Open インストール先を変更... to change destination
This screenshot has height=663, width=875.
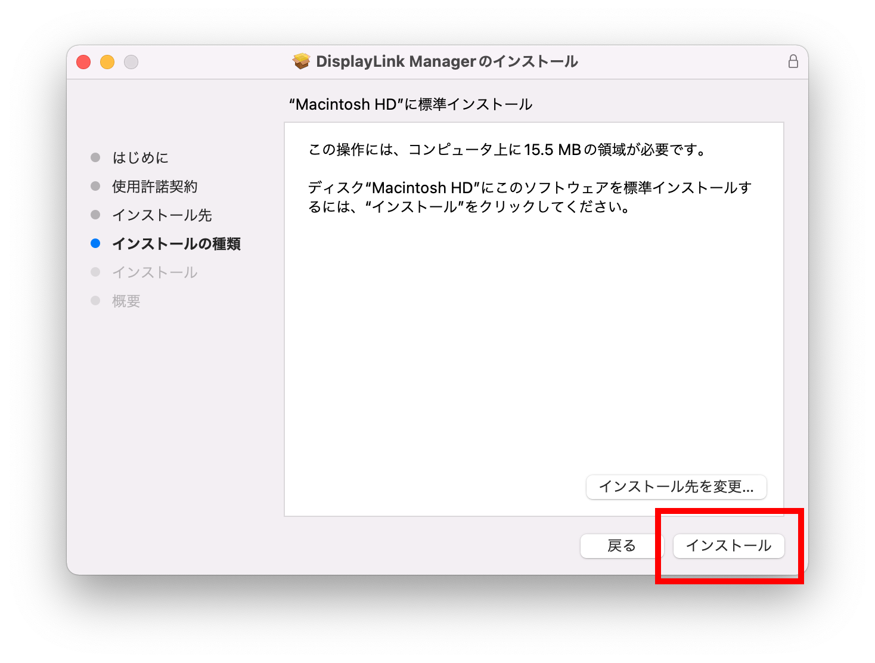[677, 487]
